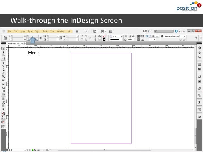Viewport: 203px width, 152px height.
Task: Select the Selection tool arrow
Action: point(3,48)
